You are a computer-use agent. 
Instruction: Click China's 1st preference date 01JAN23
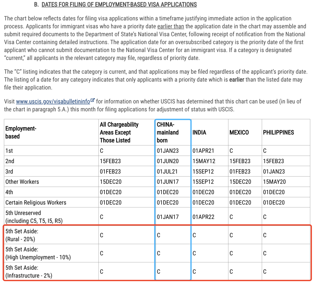[168, 151]
